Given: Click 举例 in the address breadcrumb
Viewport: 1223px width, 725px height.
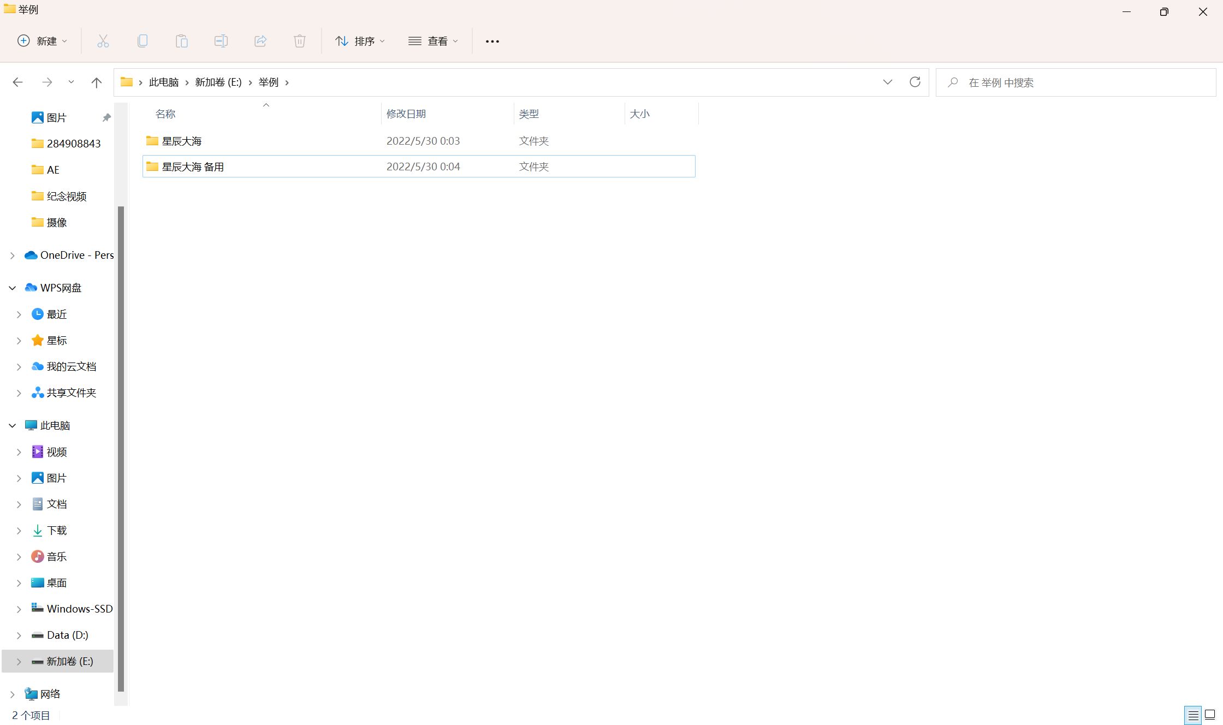Looking at the screenshot, I should (x=269, y=82).
